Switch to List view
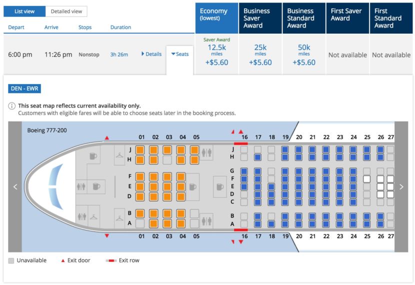 24,11
